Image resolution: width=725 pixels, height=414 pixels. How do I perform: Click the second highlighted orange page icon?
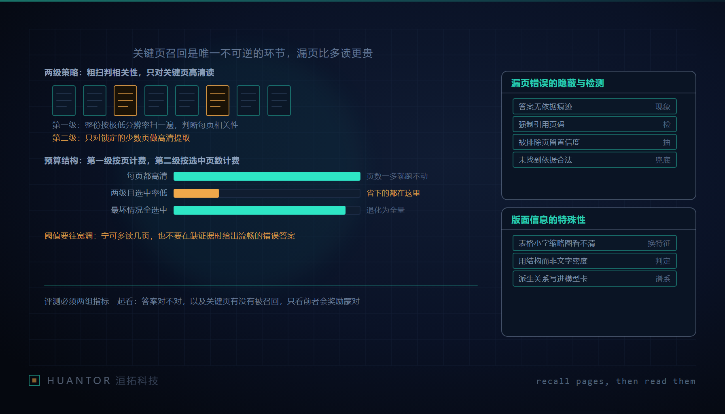click(x=218, y=101)
